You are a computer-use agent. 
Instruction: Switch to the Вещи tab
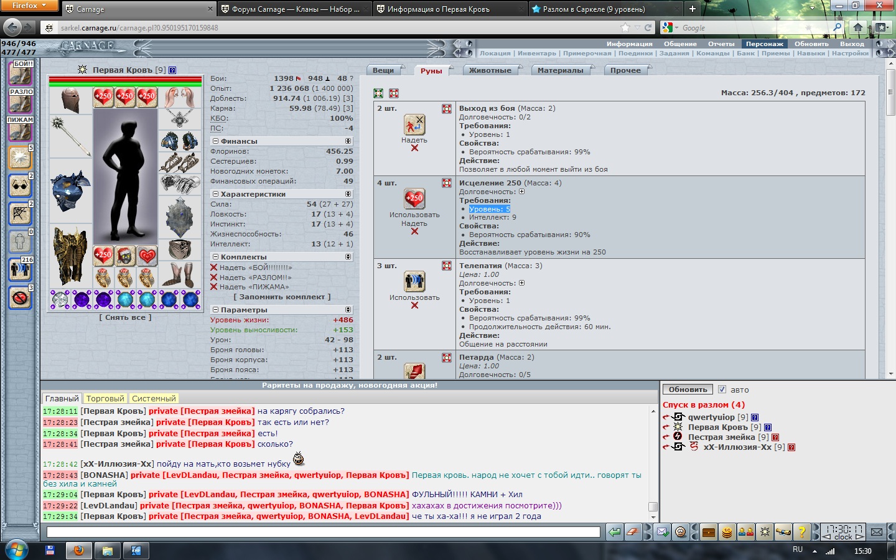click(x=383, y=70)
